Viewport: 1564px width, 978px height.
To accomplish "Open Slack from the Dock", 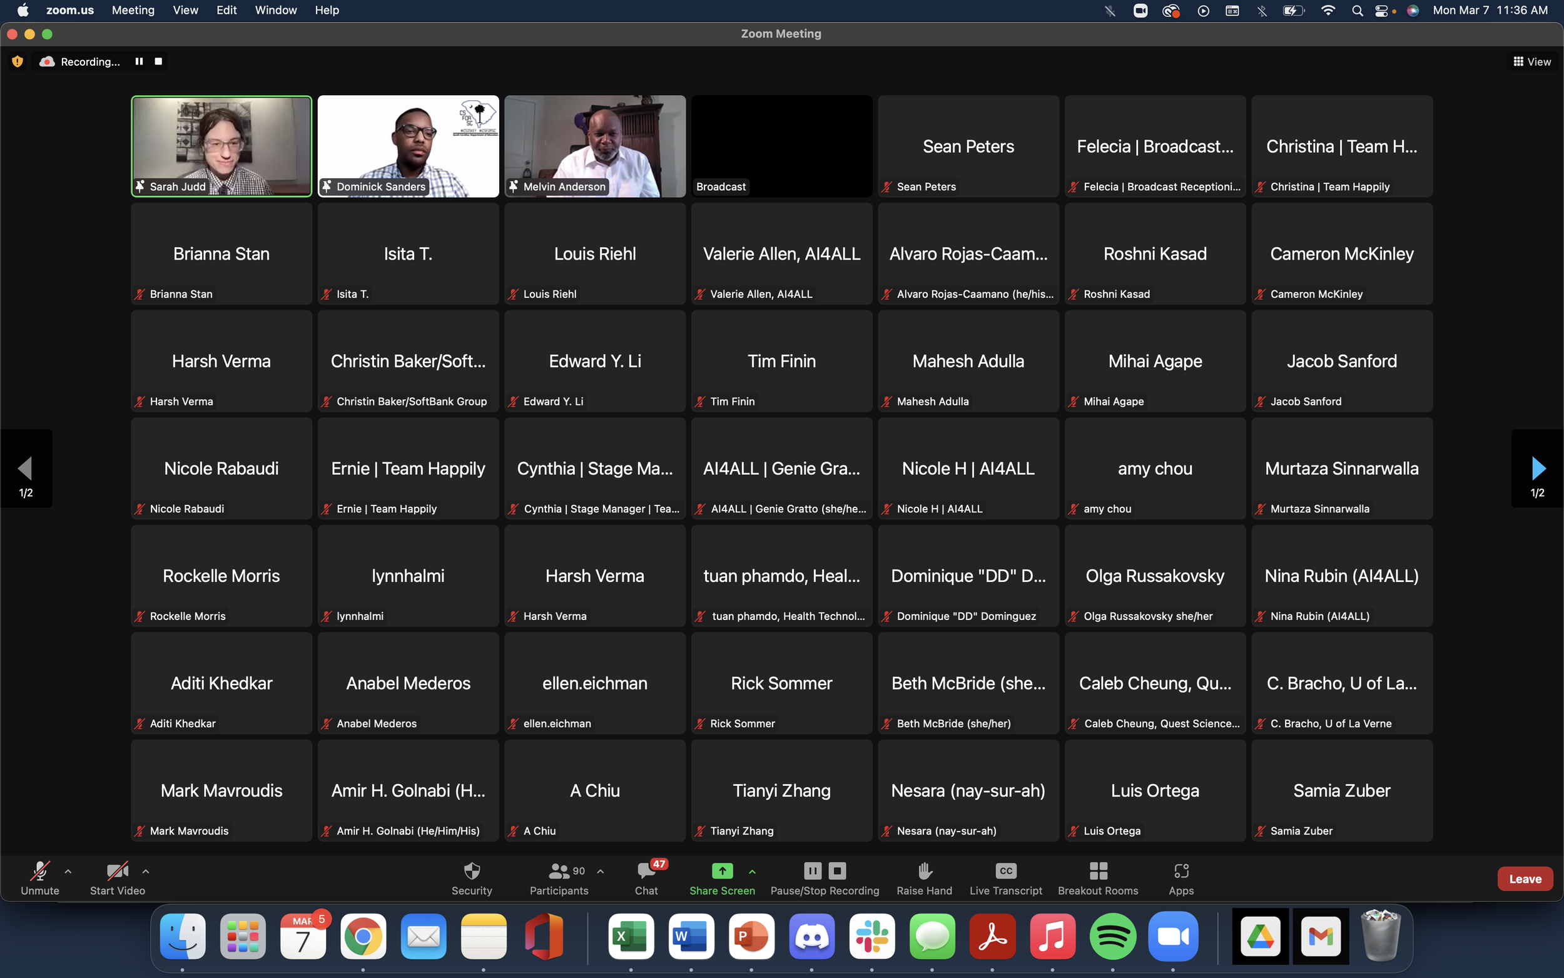I will [871, 936].
